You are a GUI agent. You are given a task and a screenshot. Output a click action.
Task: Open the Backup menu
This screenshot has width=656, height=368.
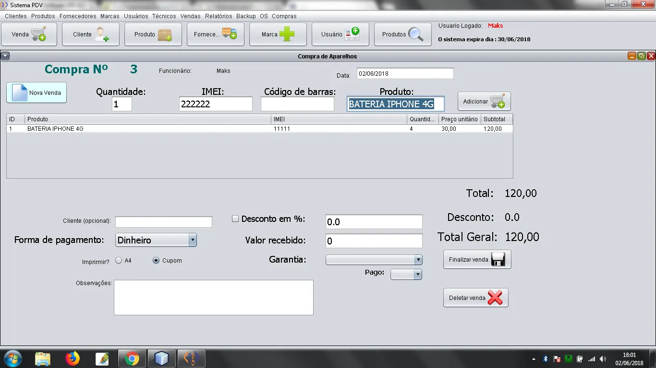[x=246, y=16]
